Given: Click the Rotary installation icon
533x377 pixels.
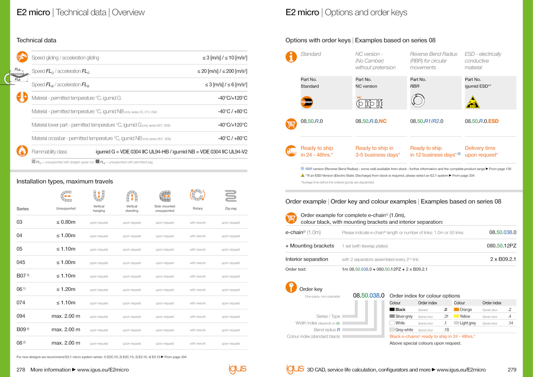Looking at the screenshot, I should [x=198, y=195].
